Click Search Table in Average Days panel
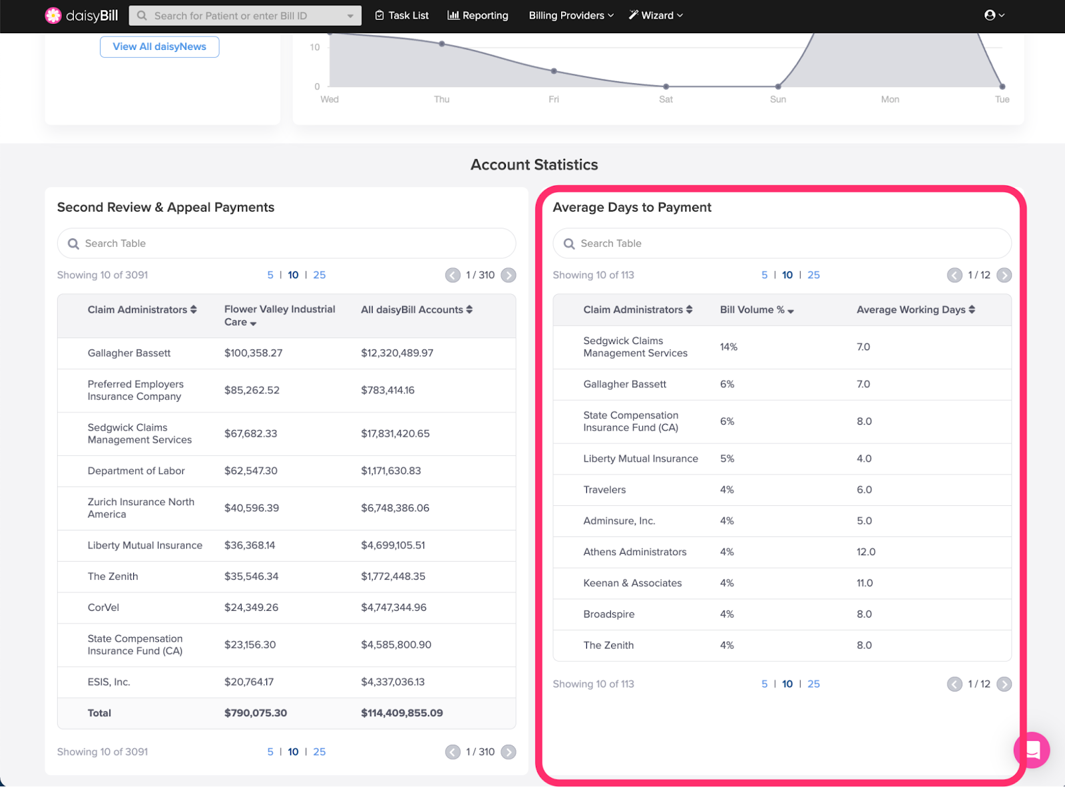This screenshot has height=808, width=1065. point(782,244)
